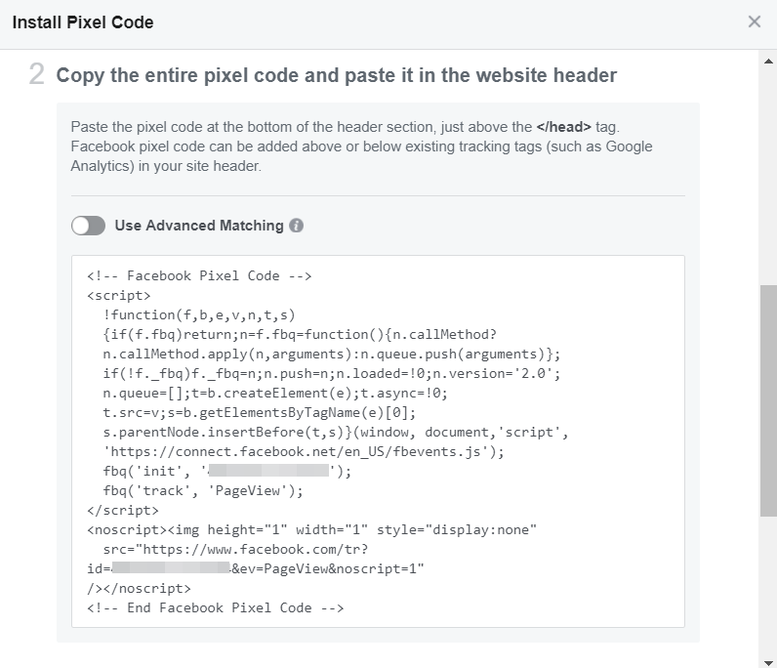Click the 'Facebook Pixel Code' comment line
This screenshot has height=668, width=777.
coord(199,275)
